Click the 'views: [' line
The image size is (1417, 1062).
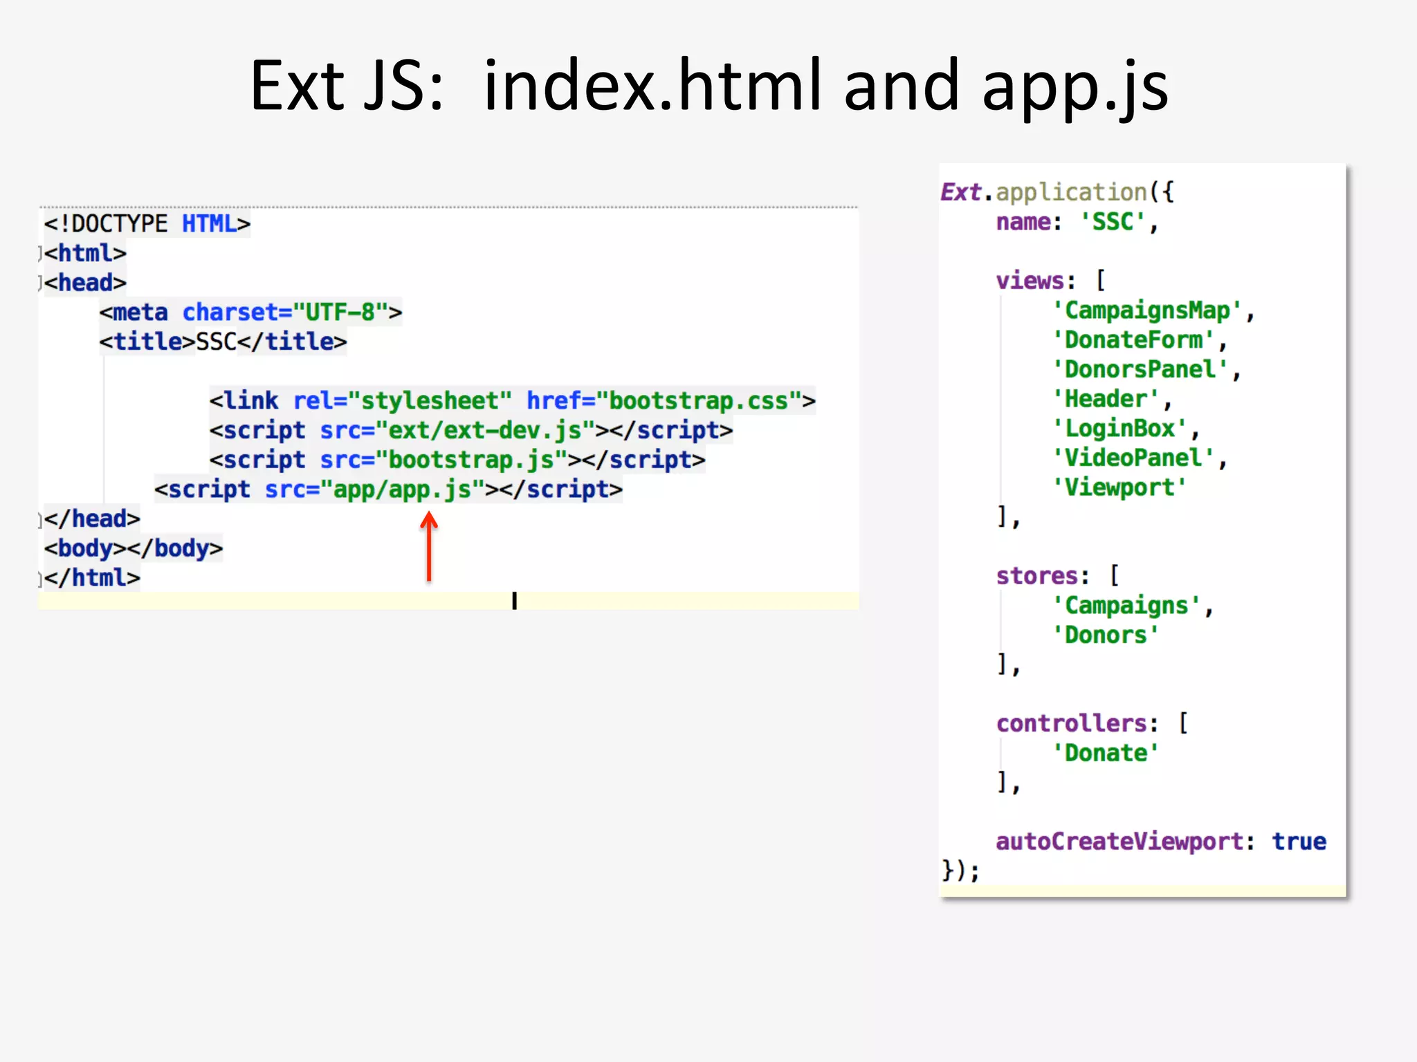click(1050, 281)
